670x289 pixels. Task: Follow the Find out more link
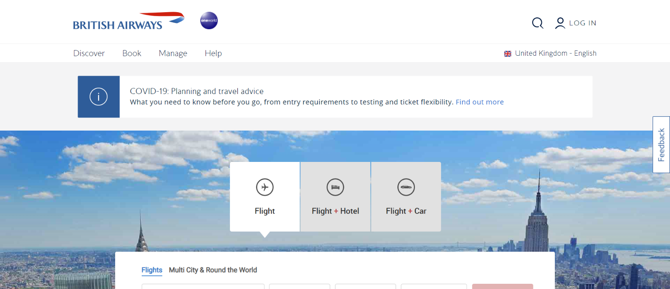[479, 102]
